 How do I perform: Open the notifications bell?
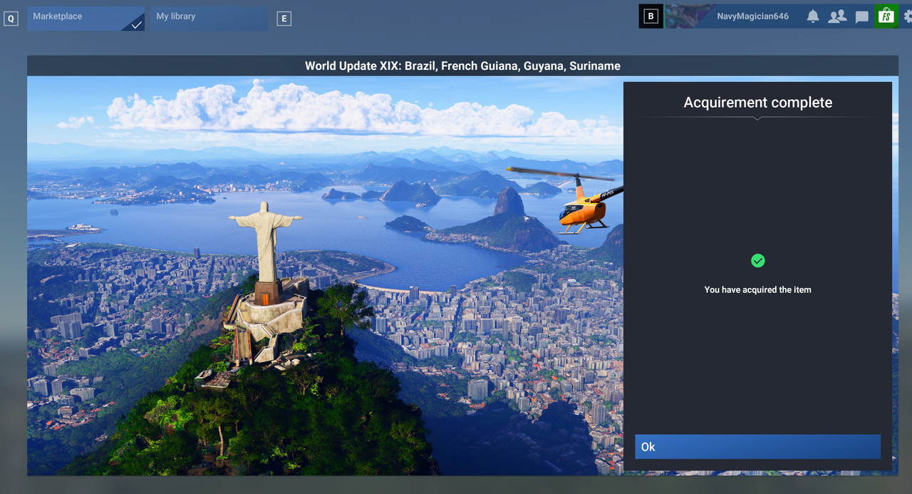(813, 16)
